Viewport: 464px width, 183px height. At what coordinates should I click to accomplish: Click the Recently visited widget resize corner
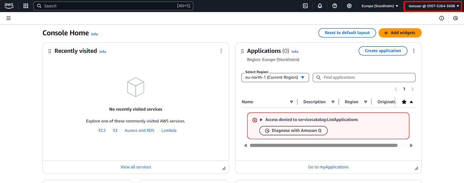pos(224,168)
